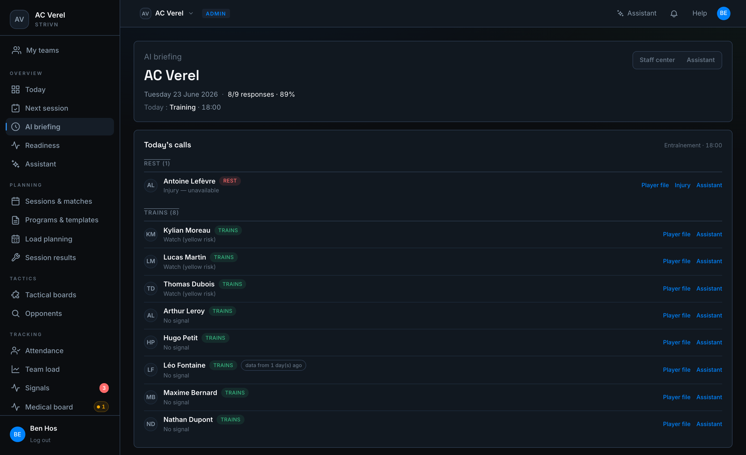Click the 'TRAINS (8)' group heading
Screen dimensions: 746x455
[x=161, y=213]
